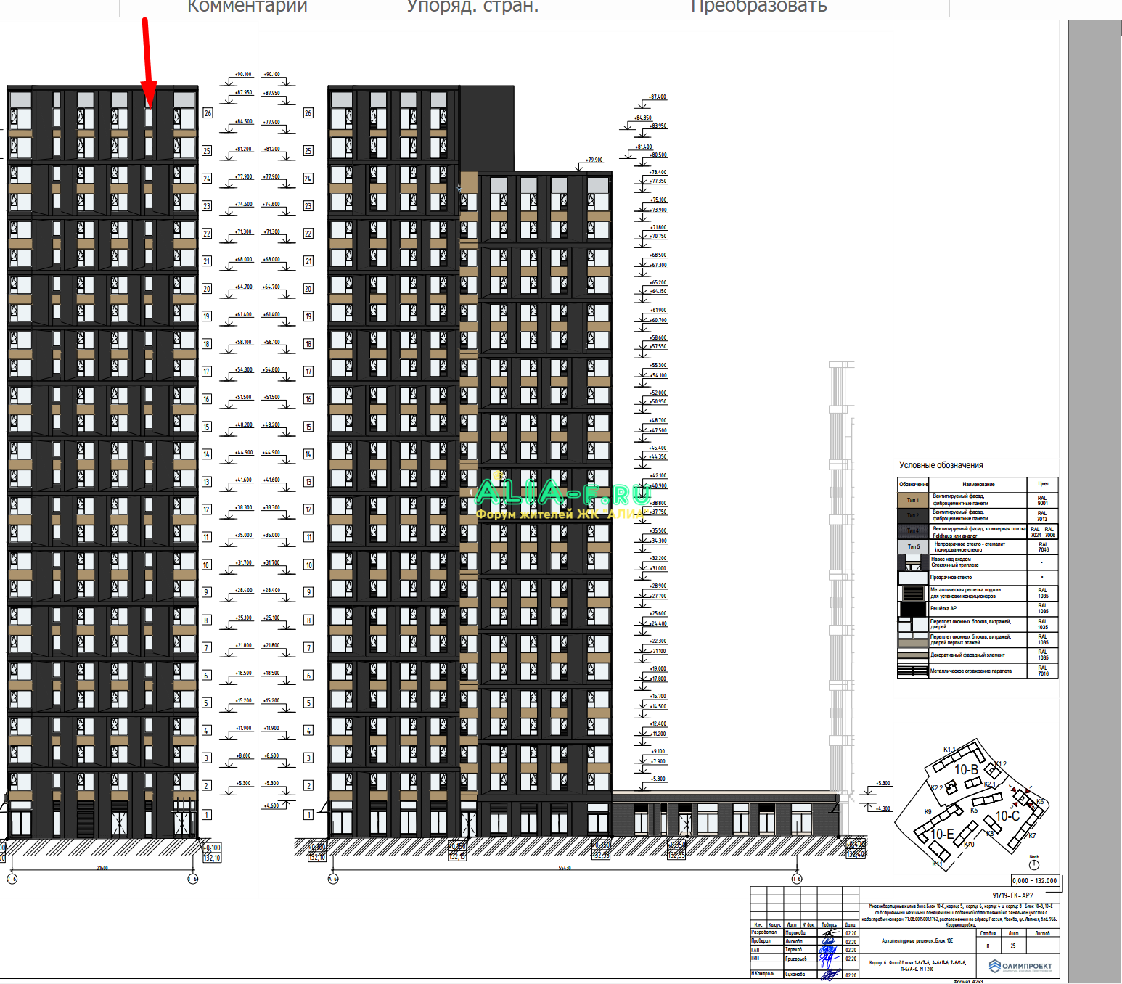Click the North compass symbol on site plan
The image size is (1122, 984).
1034,864
